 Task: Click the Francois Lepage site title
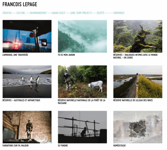point(20,4)
